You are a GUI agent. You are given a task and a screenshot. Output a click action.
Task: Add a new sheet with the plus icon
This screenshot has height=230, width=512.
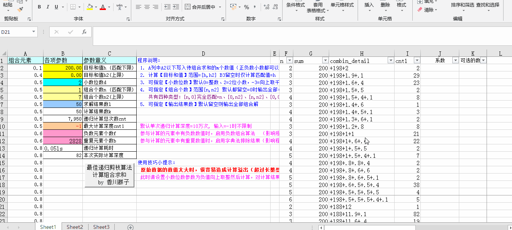click(131, 227)
